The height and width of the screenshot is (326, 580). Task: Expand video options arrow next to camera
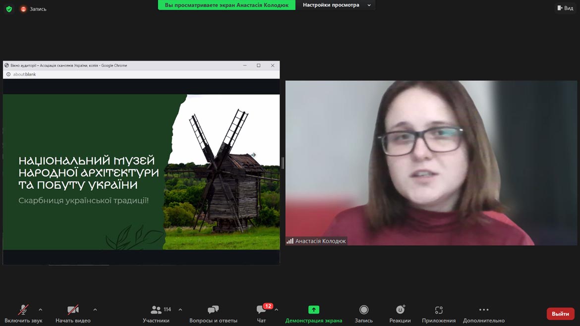[95, 310]
